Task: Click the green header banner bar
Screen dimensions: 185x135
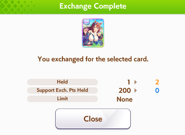Action: (92, 7)
